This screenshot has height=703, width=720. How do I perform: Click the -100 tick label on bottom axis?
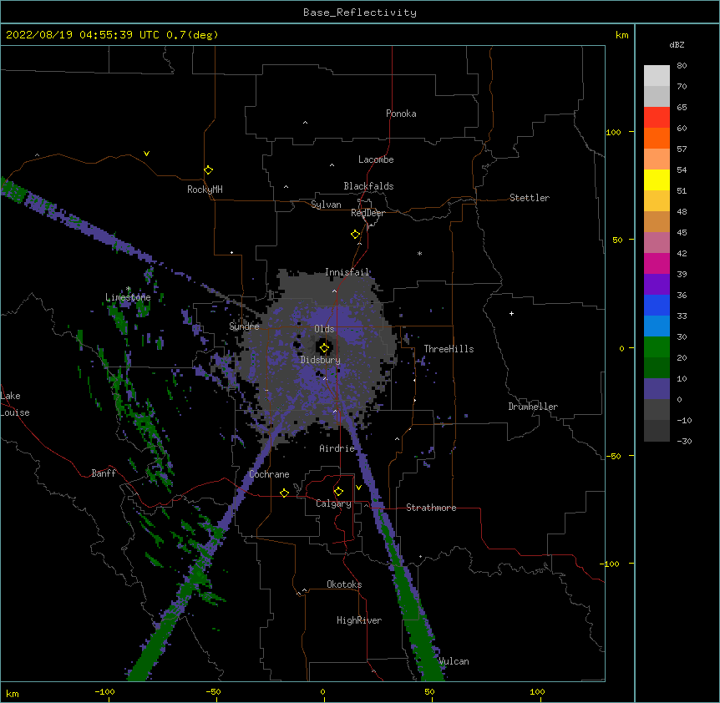pos(104,691)
